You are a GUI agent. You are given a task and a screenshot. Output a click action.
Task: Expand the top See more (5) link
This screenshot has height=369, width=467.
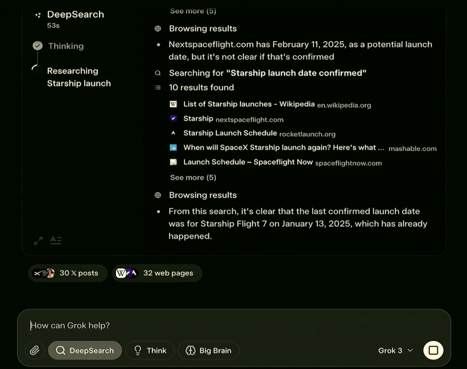pyautogui.click(x=193, y=11)
